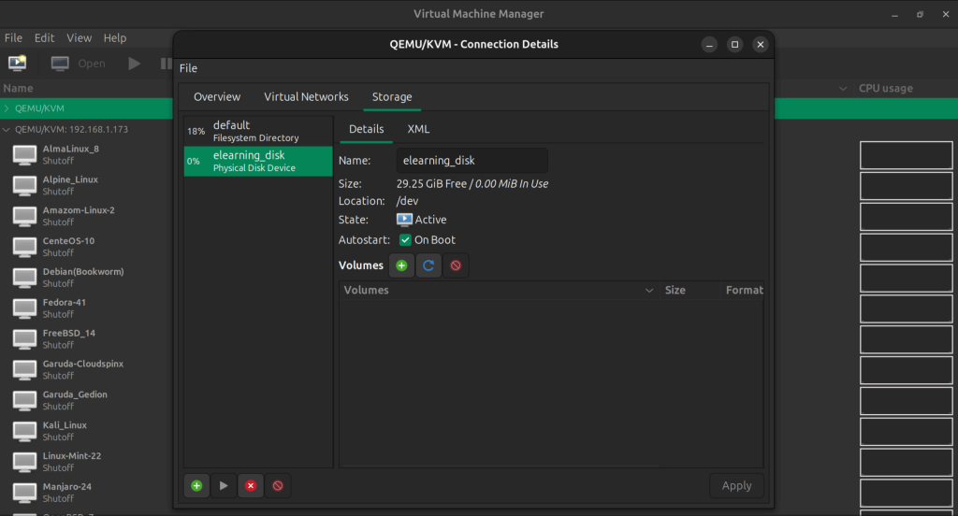Click the CPU usage graph in the AlmaLinux_8 row
Image resolution: width=958 pixels, height=516 pixels.
[x=906, y=155]
